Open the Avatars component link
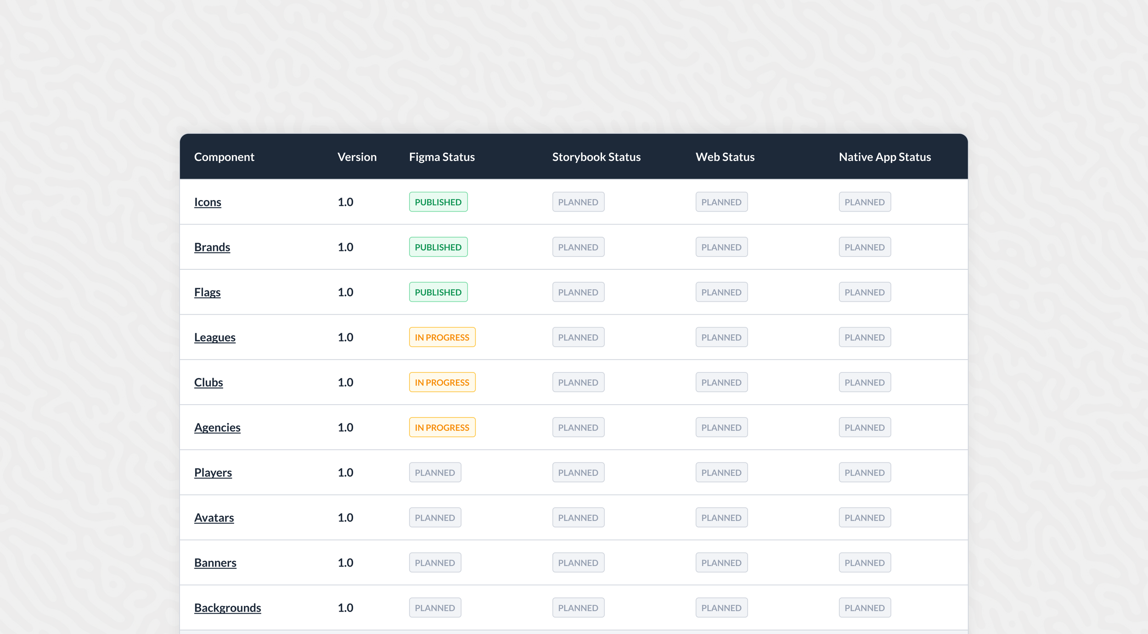The image size is (1148, 634). [x=214, y=517]
